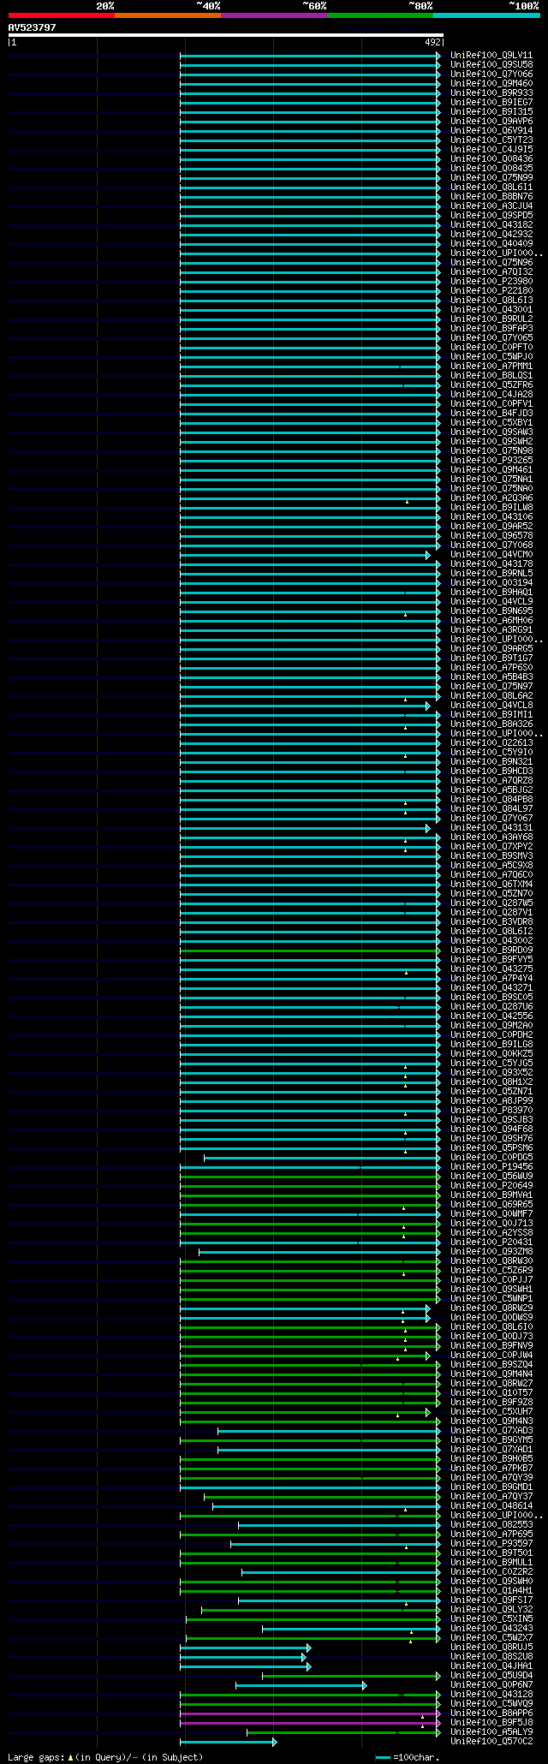Click the orange ~40% legend segment

point(168,15)
